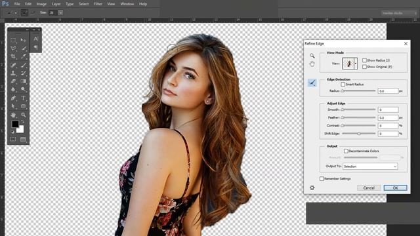Open the Type menu
Screen dimensions: 420x236
[70, 4]
